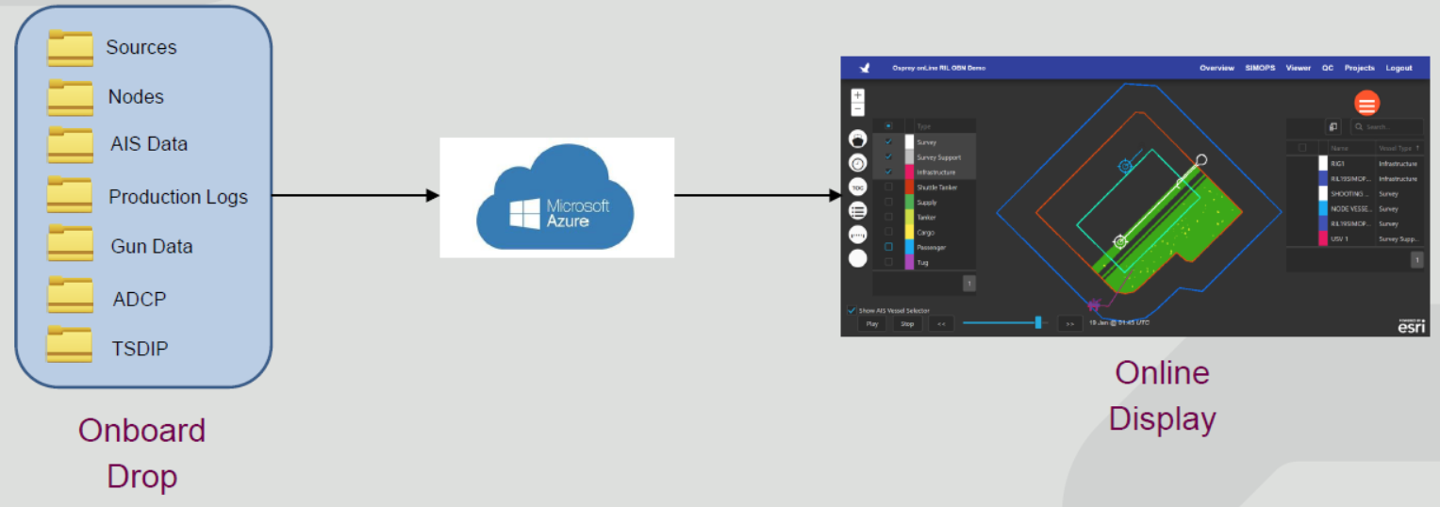Open the TOC round toolbar button
This screenshot has width=1440, height=507.
point(858,187)
